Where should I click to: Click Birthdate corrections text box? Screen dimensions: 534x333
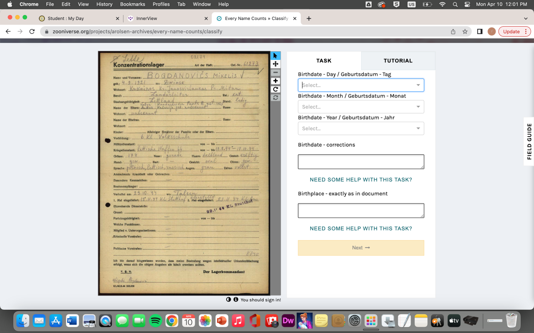click(x=361, y=162)
